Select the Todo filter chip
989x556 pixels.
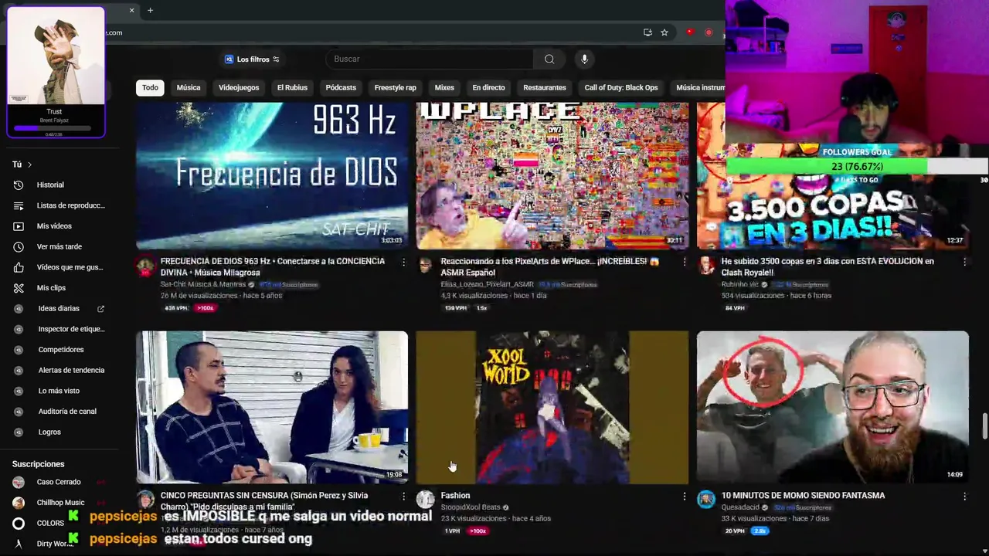pyautogui.click(x=150, y=87)
